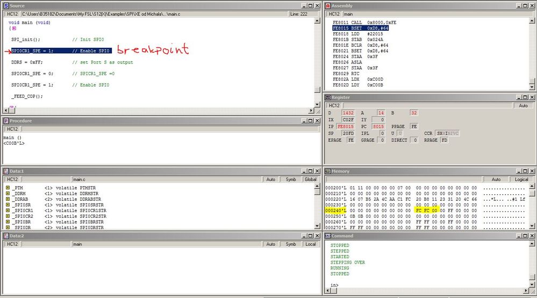Click the IX register value C02F
537x298 pixels.
348,120
